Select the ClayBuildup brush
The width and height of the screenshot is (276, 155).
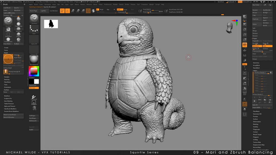(x=18, y=24)
